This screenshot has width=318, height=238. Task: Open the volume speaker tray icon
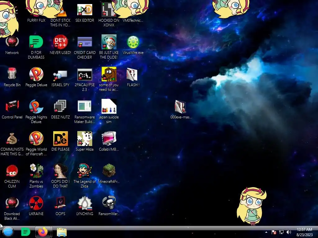point(288,232)
